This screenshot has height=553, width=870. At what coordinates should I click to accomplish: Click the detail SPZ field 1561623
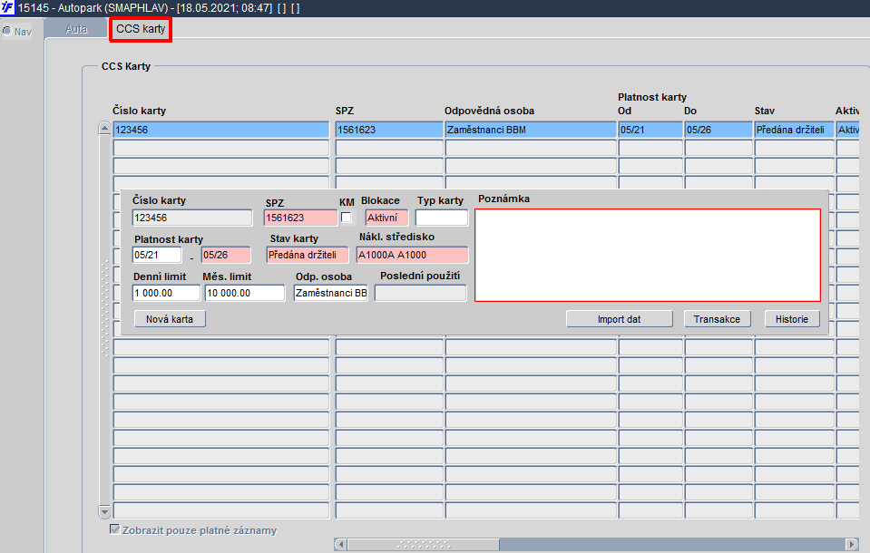[300, 218]
